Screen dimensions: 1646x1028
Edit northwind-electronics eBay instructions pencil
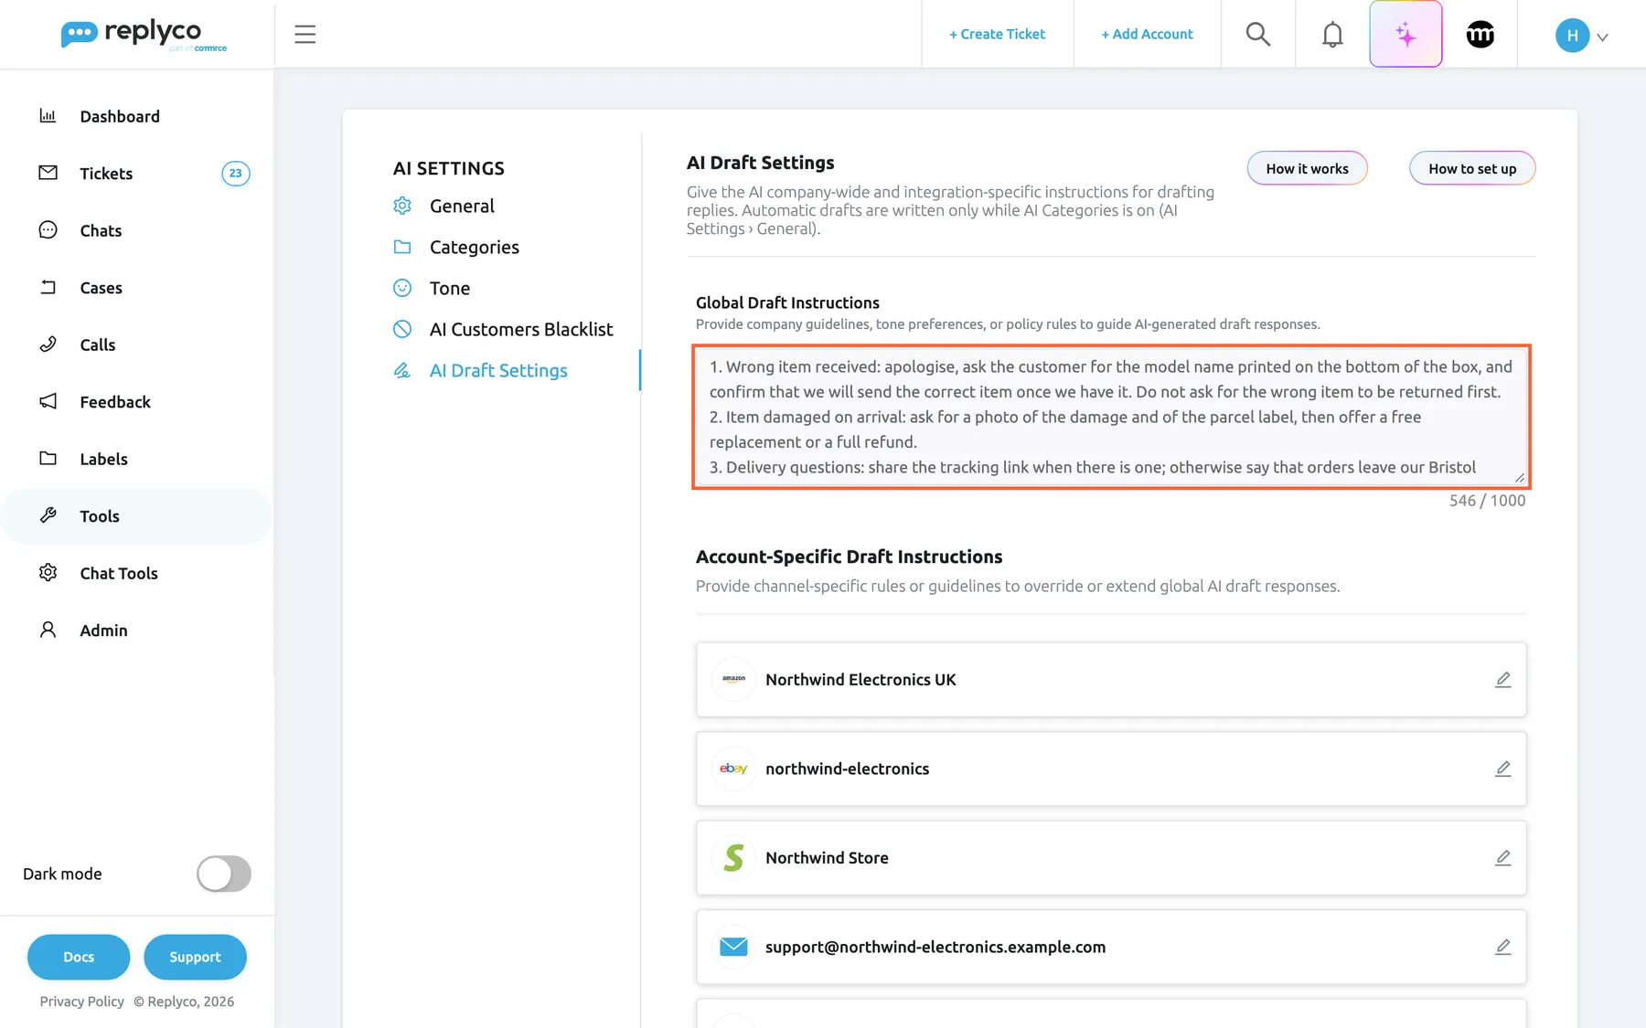[1502, 768]
